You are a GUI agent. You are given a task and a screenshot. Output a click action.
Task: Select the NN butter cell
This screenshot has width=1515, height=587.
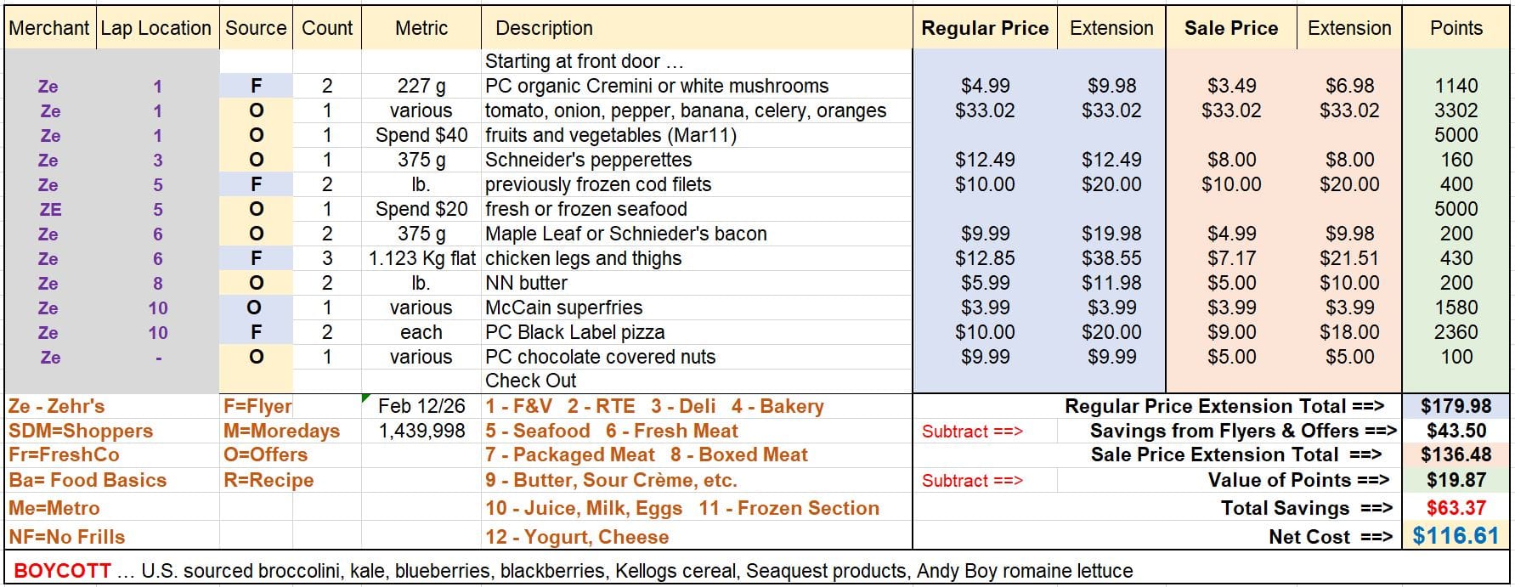click(x=526, y=283)
